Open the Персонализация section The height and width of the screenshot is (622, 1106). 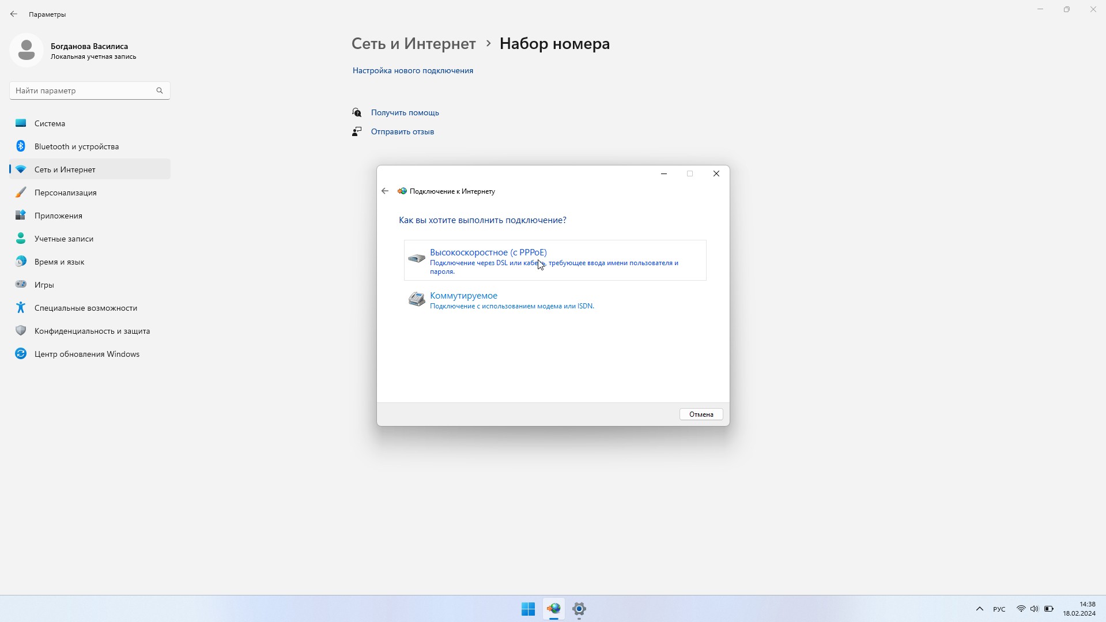[65, 193]
